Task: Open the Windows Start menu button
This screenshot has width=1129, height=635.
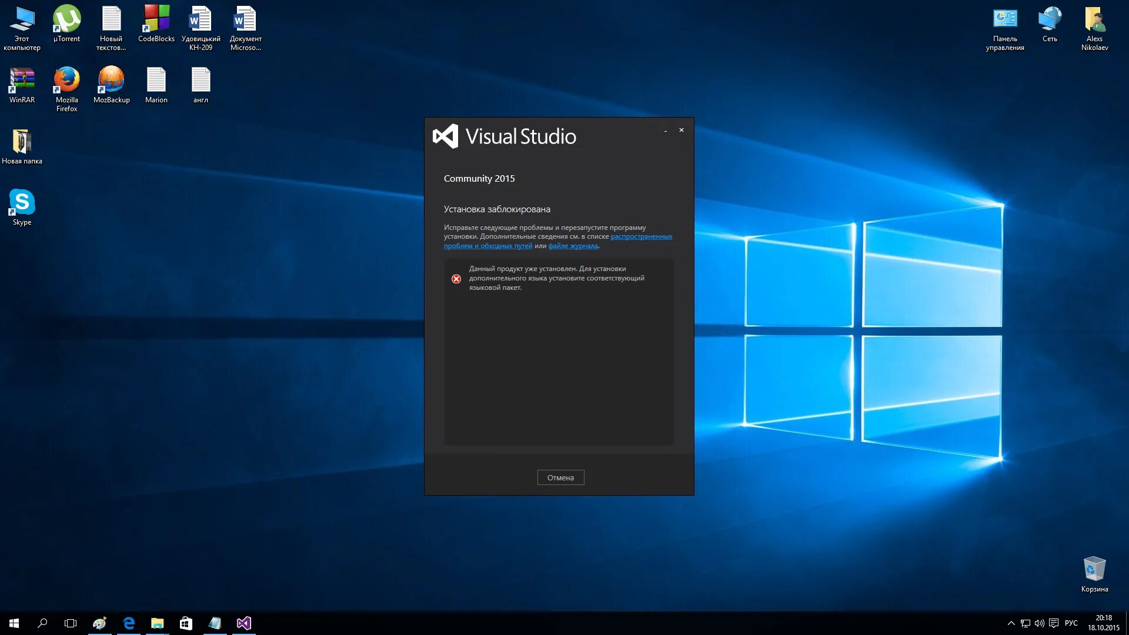Action: [x=14, y=623]
